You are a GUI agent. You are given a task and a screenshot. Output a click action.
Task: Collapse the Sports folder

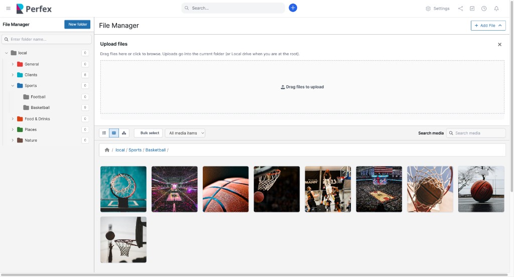coord(13,86)
